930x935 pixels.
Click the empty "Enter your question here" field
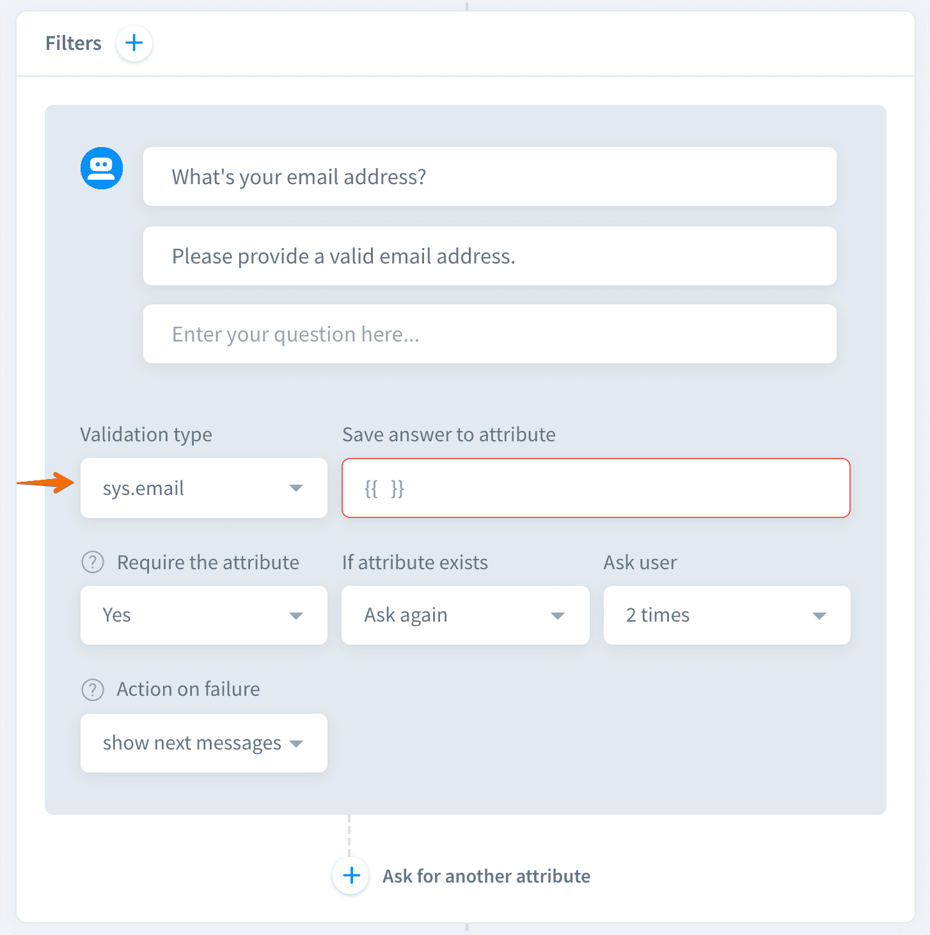489,334
